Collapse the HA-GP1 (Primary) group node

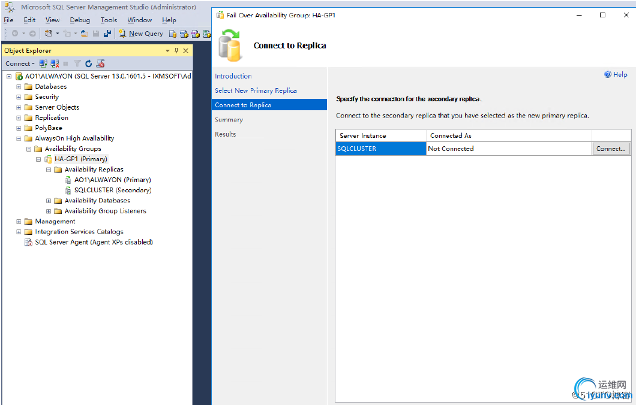38,159
